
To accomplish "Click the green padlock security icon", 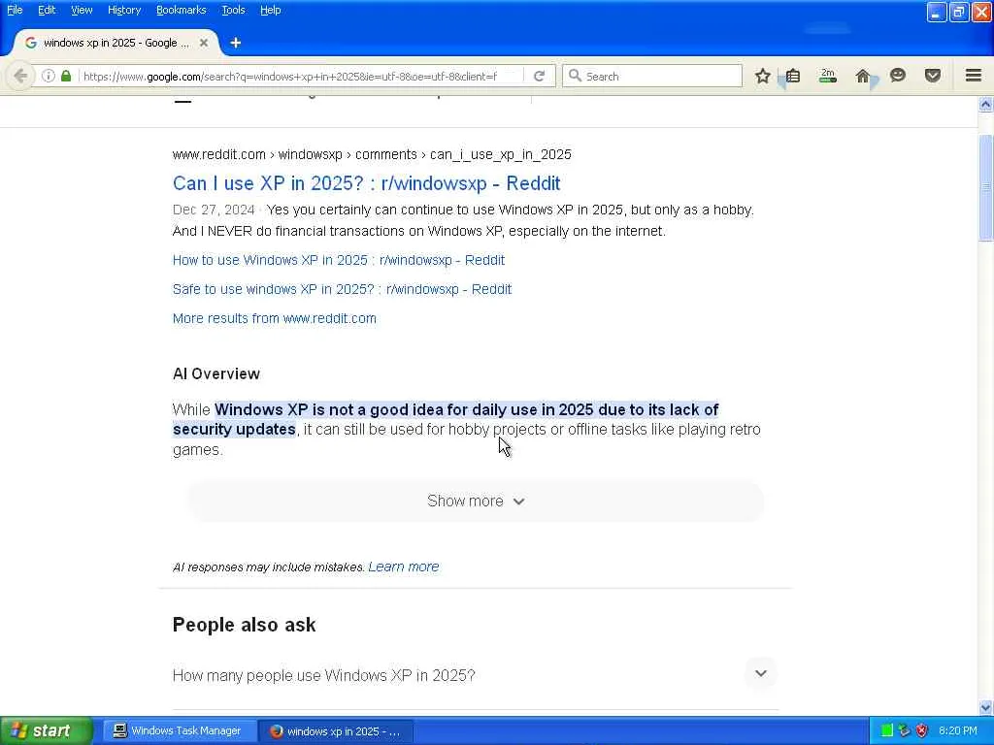I will pos(66,76).
